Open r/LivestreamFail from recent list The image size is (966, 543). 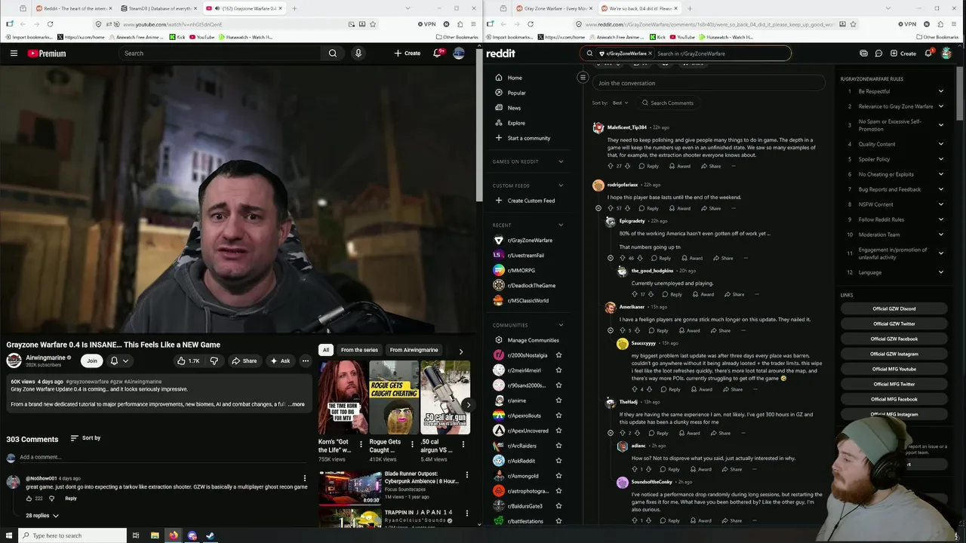526,255
